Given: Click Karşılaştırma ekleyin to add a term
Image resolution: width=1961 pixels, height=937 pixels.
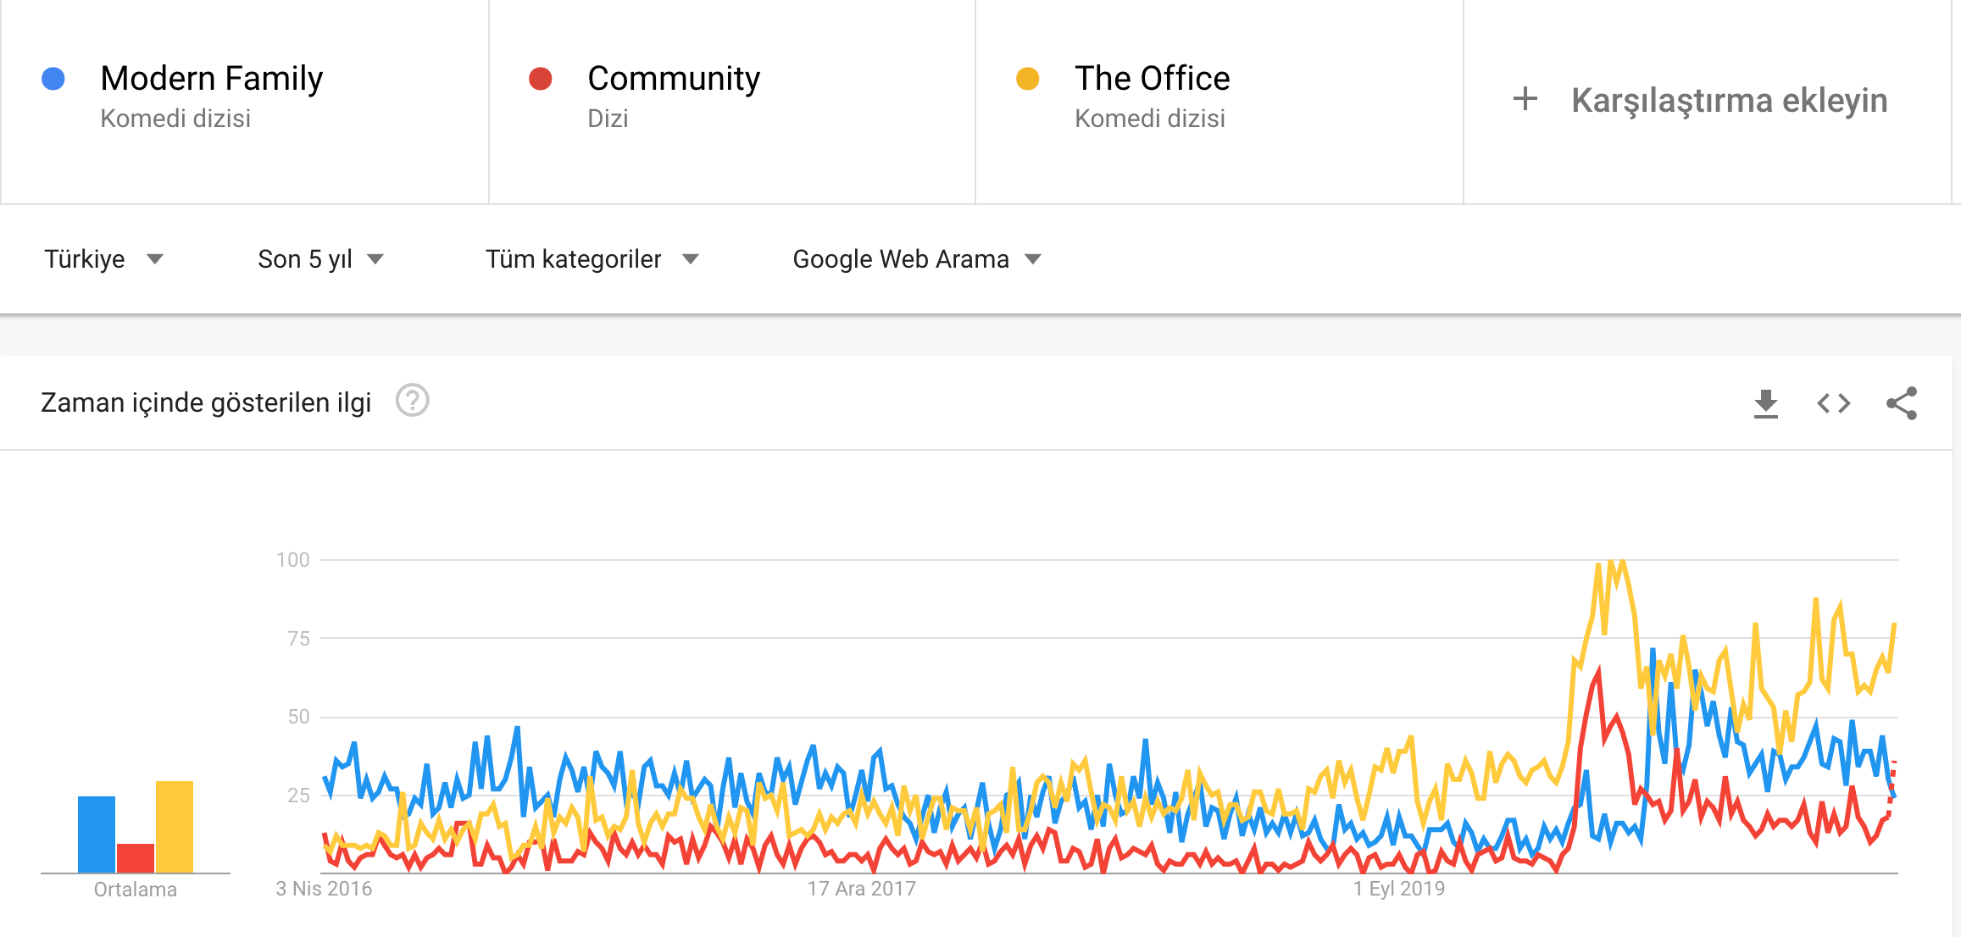Looking at the screenshot, I should (x=1729, y=100).
